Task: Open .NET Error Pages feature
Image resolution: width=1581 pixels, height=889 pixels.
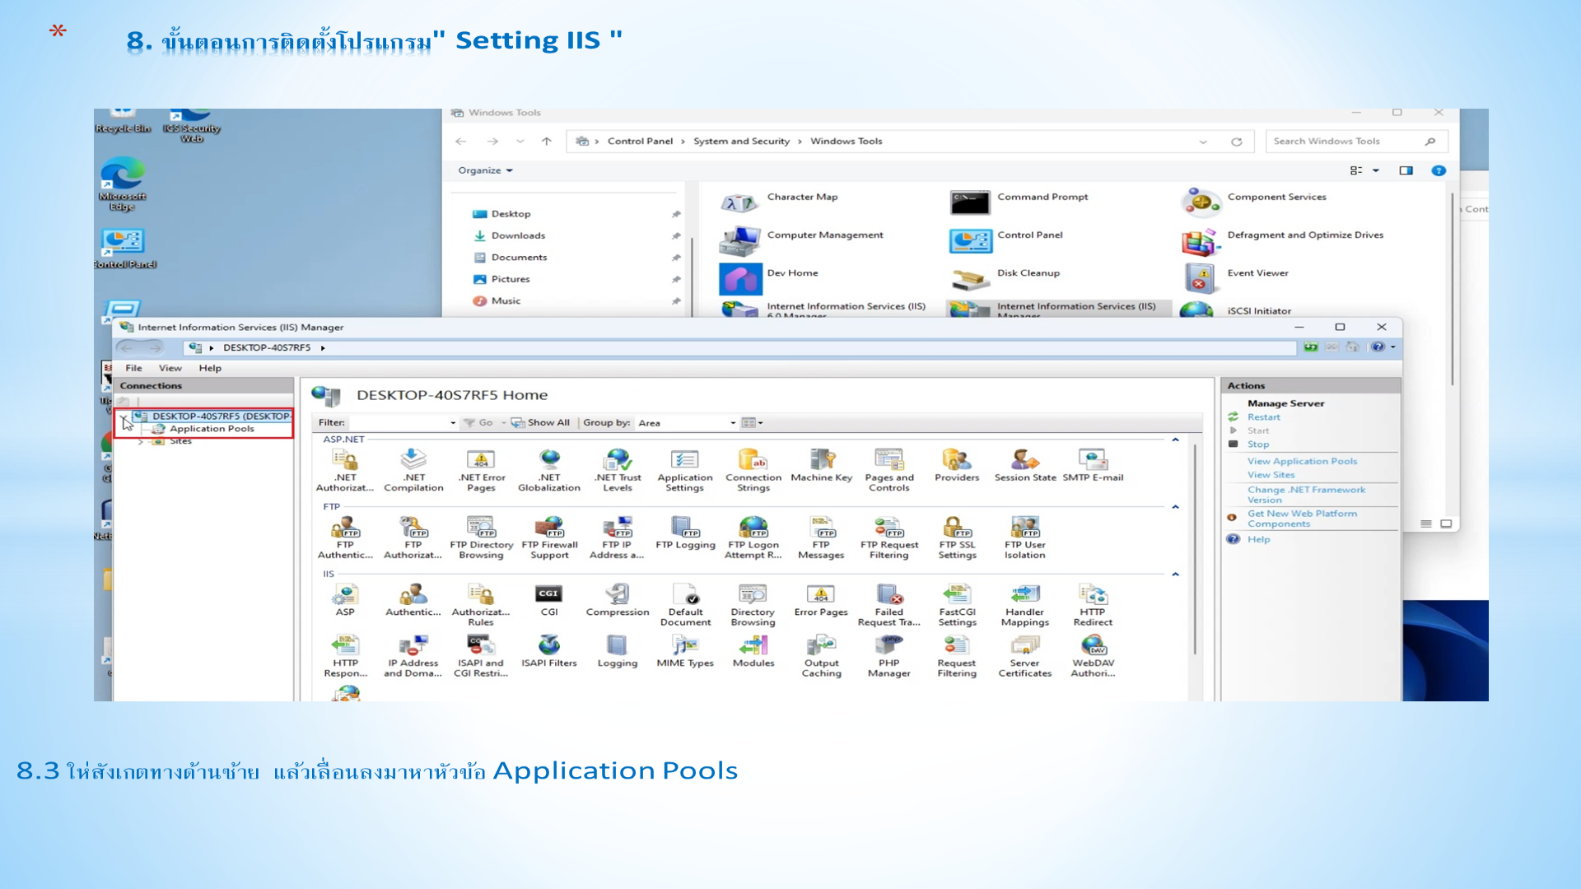Action: (482, 470)
